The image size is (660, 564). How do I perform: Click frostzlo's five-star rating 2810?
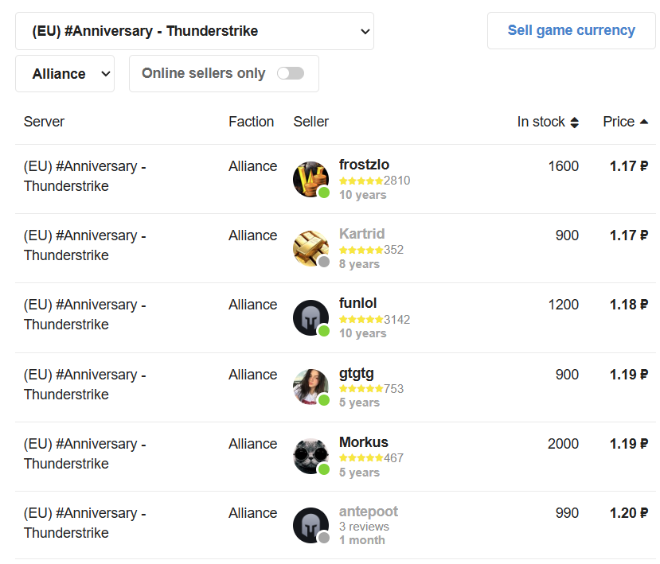pyautogui.click(x=375, y=181)
